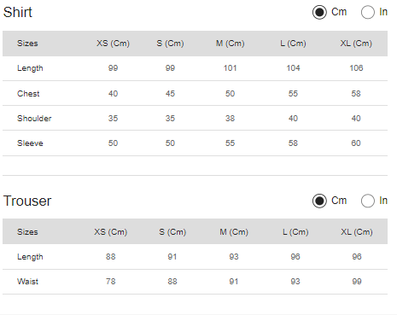Screen dimensions: 397x315
Task: Click Shirt Length value 106 for XL
Action: 356,68
